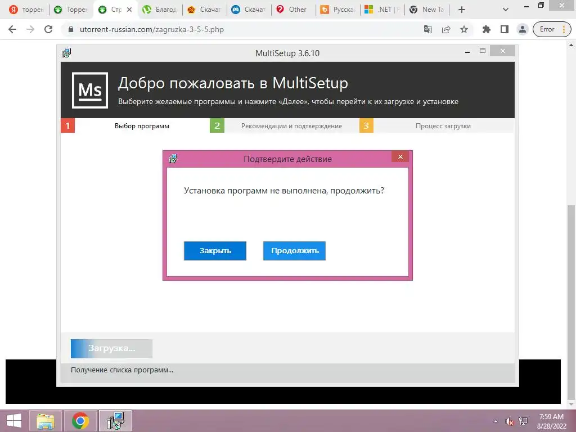
Task: Click the Загрузка... progress button
Action: click(112, 348)
